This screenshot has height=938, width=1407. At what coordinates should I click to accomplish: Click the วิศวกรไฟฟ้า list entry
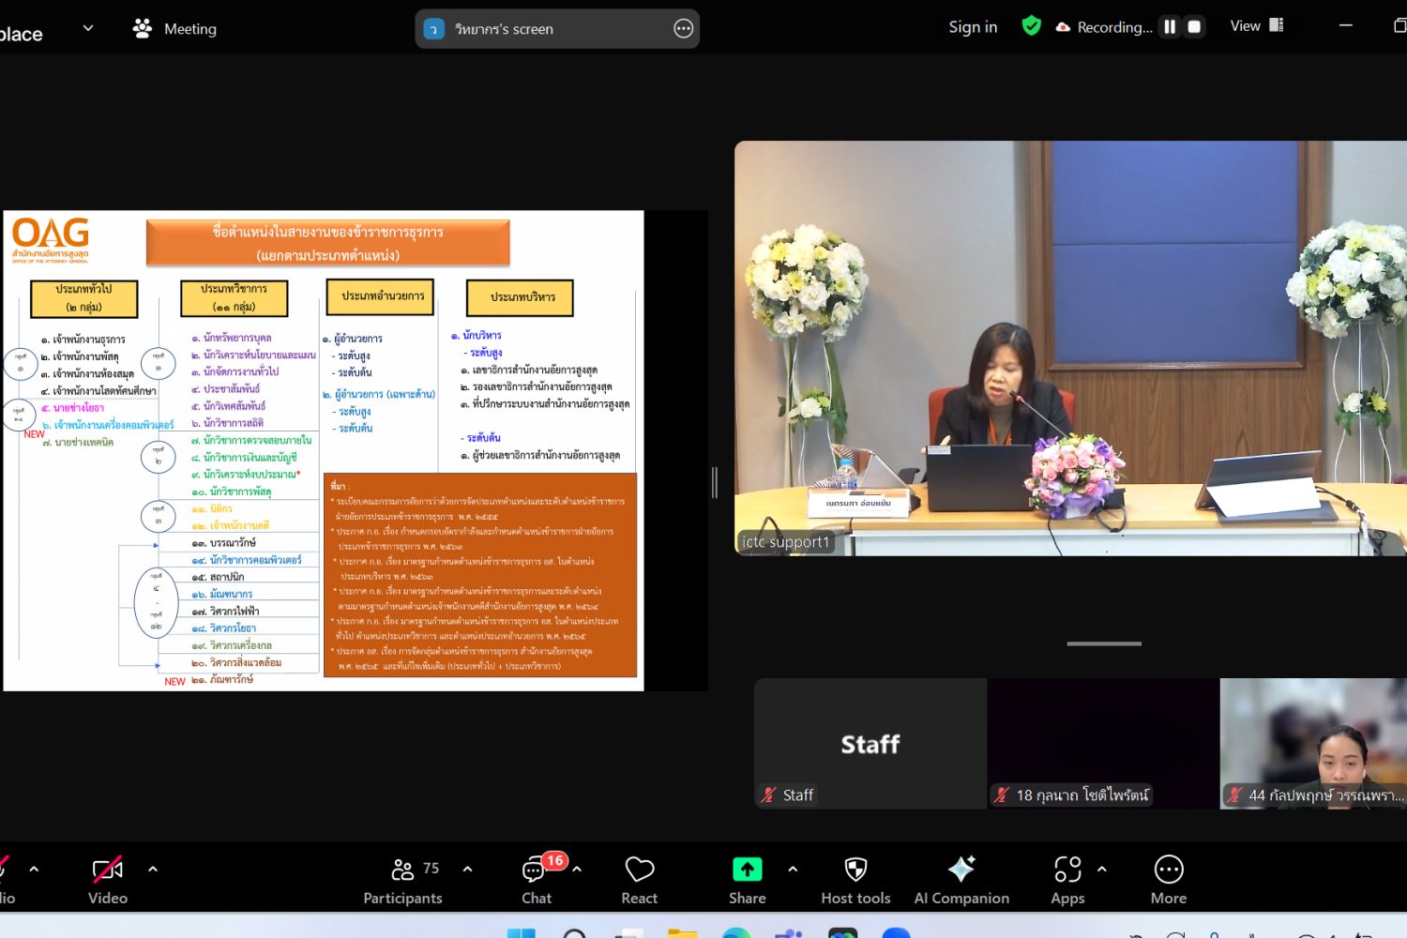(225, 612)
